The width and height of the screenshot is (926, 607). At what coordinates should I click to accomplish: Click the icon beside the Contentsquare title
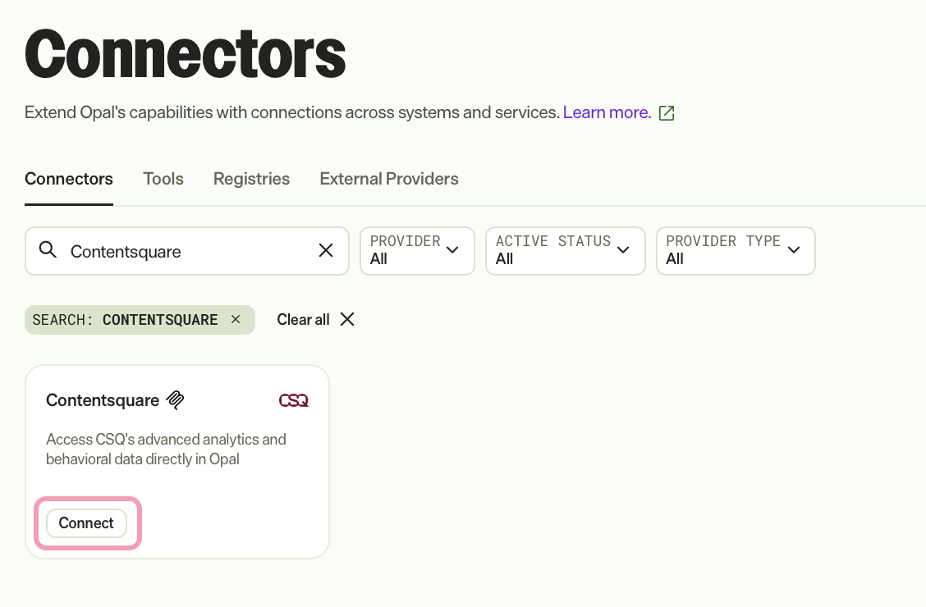click(x=176, y=400)
